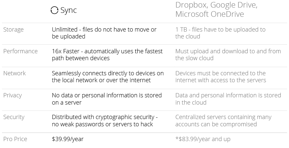Select the Privacy row label
The height and width of the screenshot is (148, 289).
[x=12, y=95]
